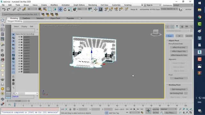This screenshot has width=205, height=115.
Task: Open the Sign In dropdown
Action: pyautogui.click(x=152, y=5)
